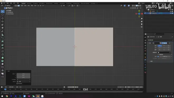174x98 pixels.
Task: Toggle the modifier edit mode display button
Action: 162,43
